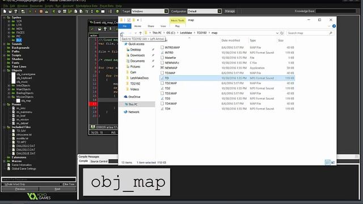
Task: Create a room using the white rectangle icon
Action: [x=103, y=11]
